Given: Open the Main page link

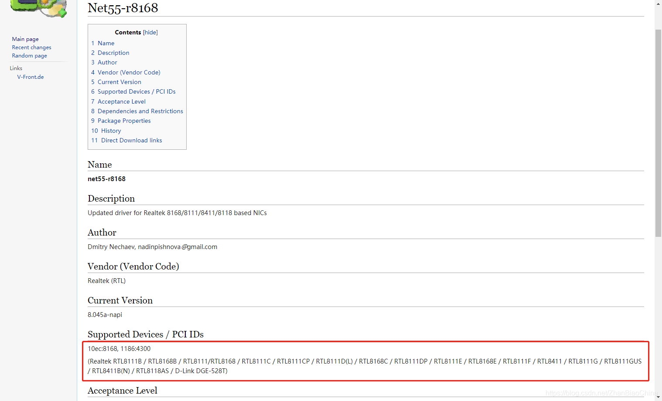Looking at the screenshot, I should point(25,39).
